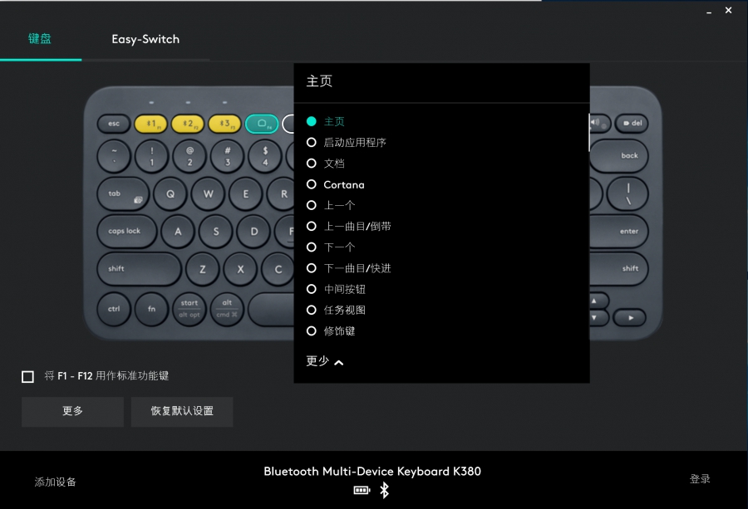Click the highlighted home F4 key
Viewport: 748px width, 509px height.
[262, 124]
